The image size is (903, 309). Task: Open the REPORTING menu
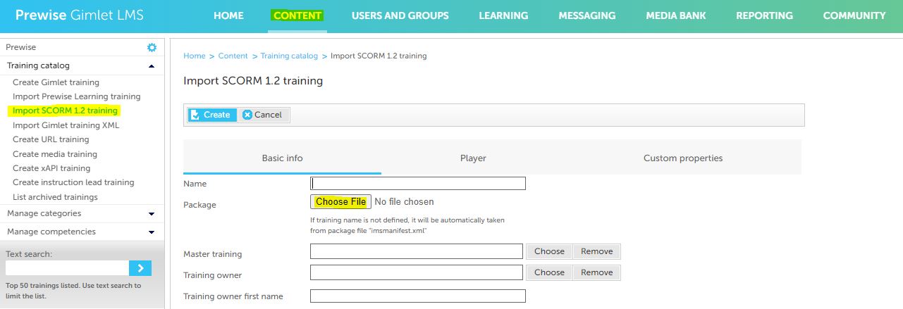click(764, 15)
